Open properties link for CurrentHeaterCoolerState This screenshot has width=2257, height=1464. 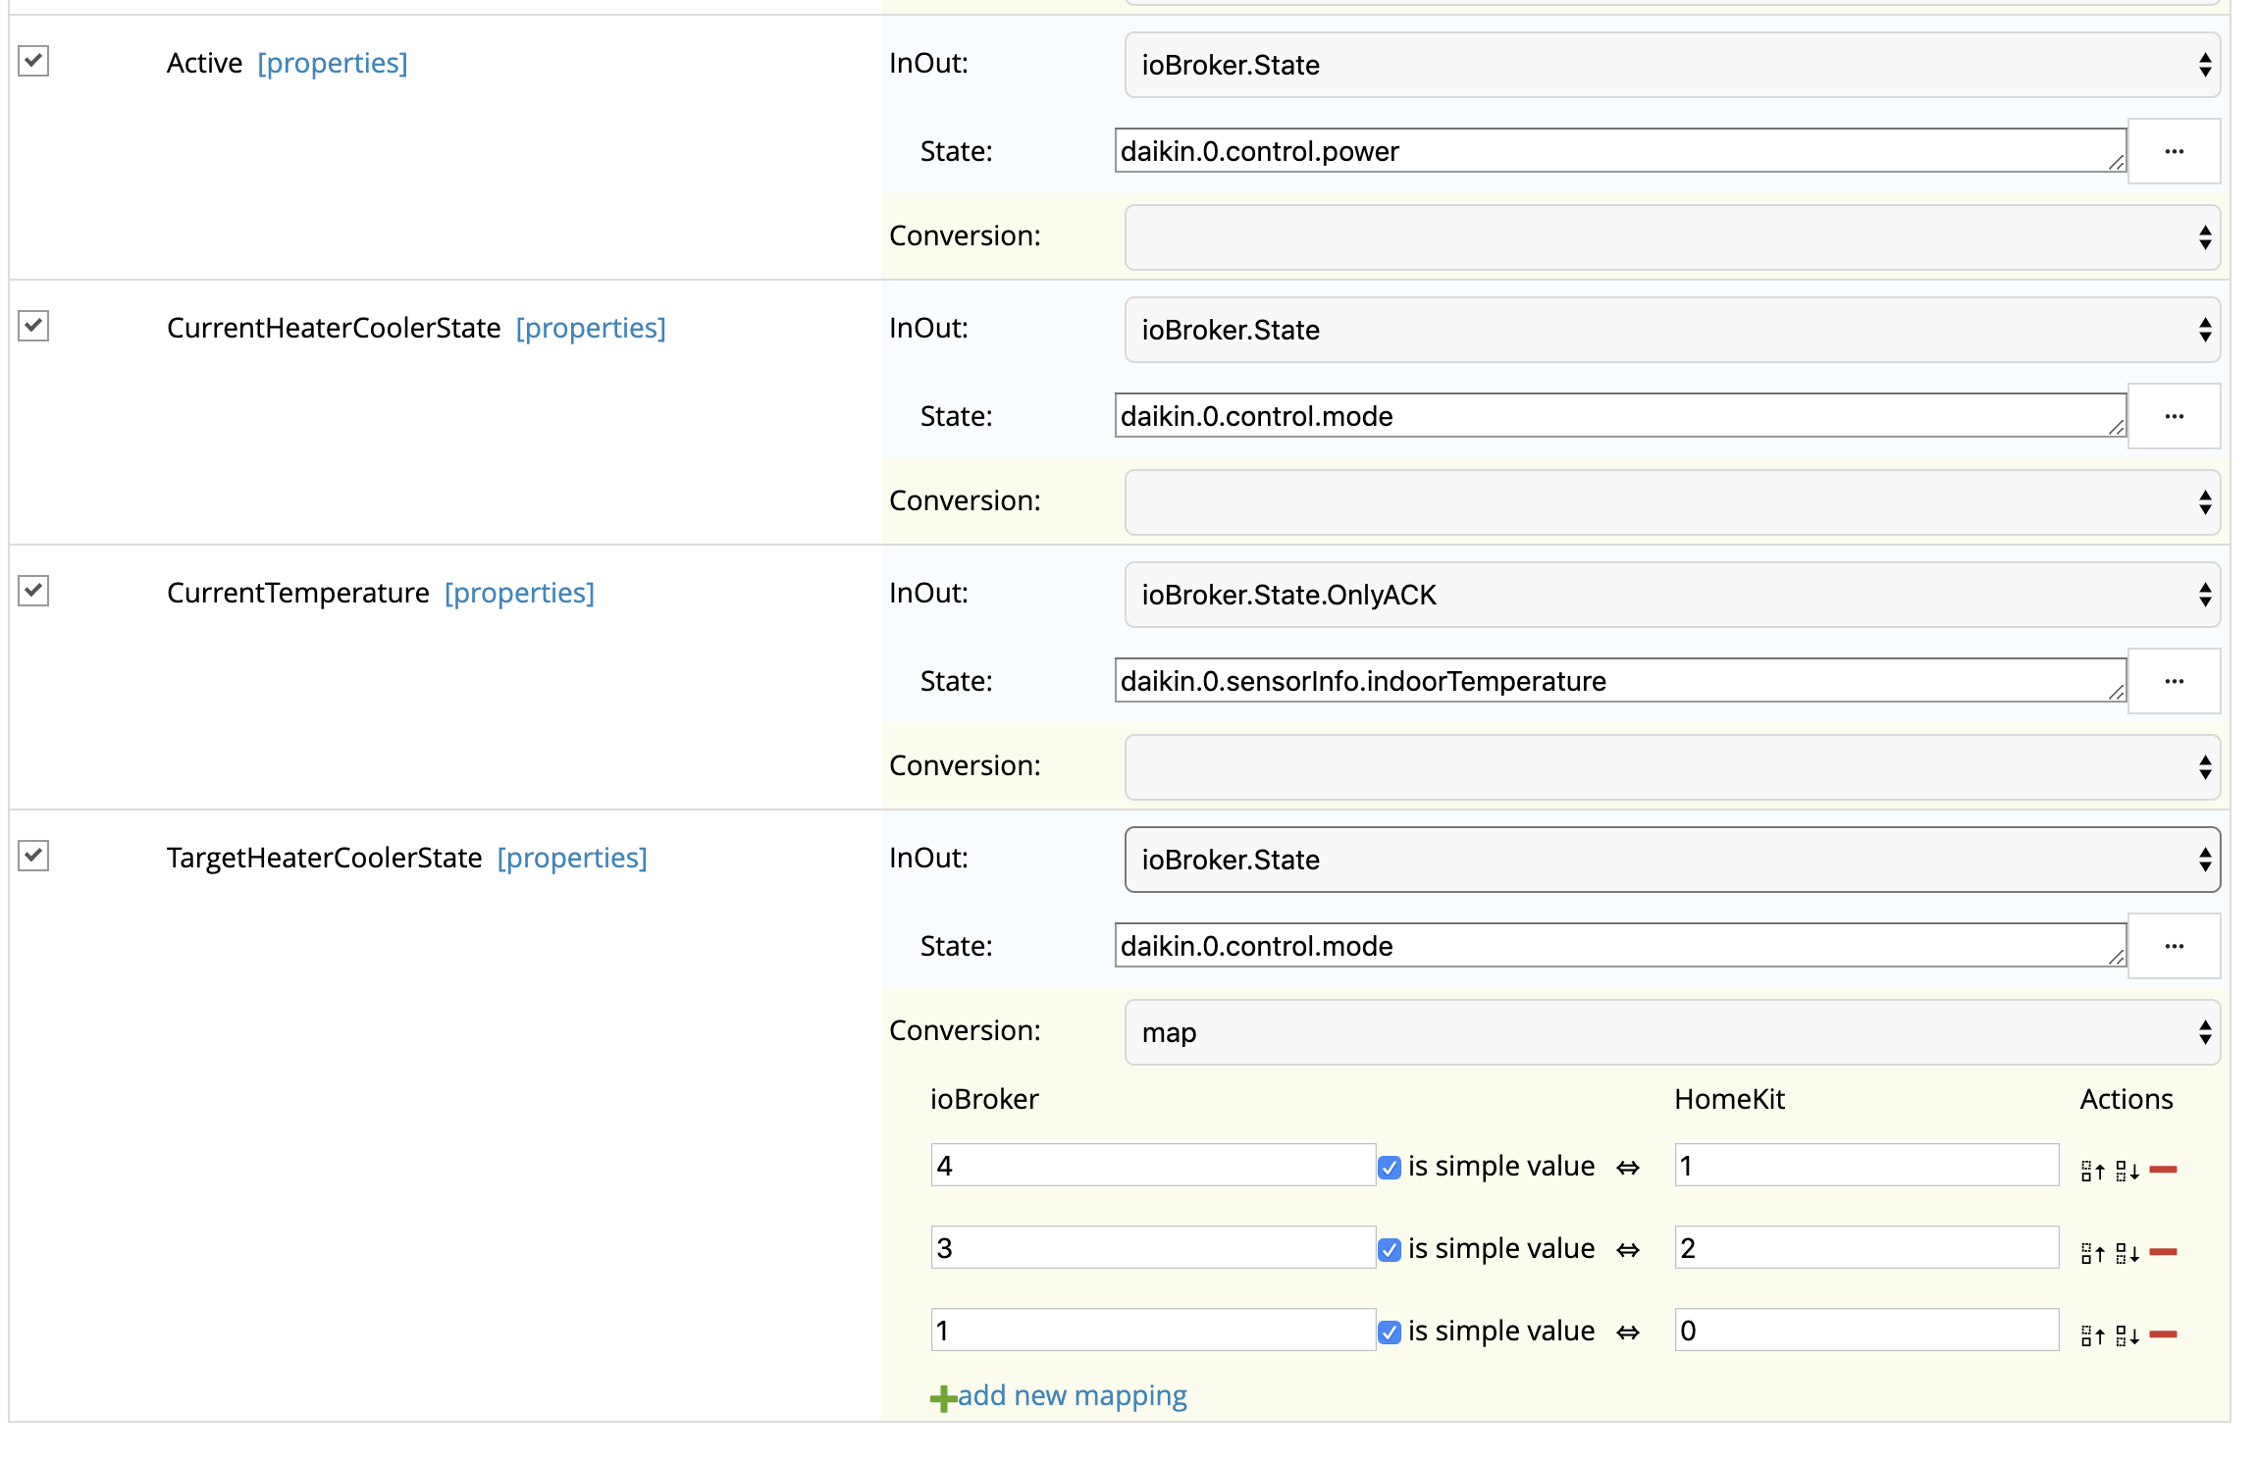click(x=590, y=328)
